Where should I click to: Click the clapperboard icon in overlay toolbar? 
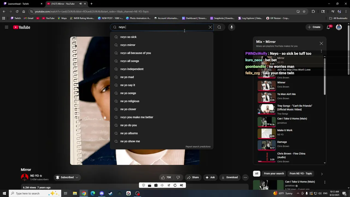(x=150, y=185)
